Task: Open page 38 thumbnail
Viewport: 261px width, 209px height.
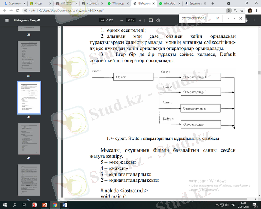Action: click(x=29, y=28)
